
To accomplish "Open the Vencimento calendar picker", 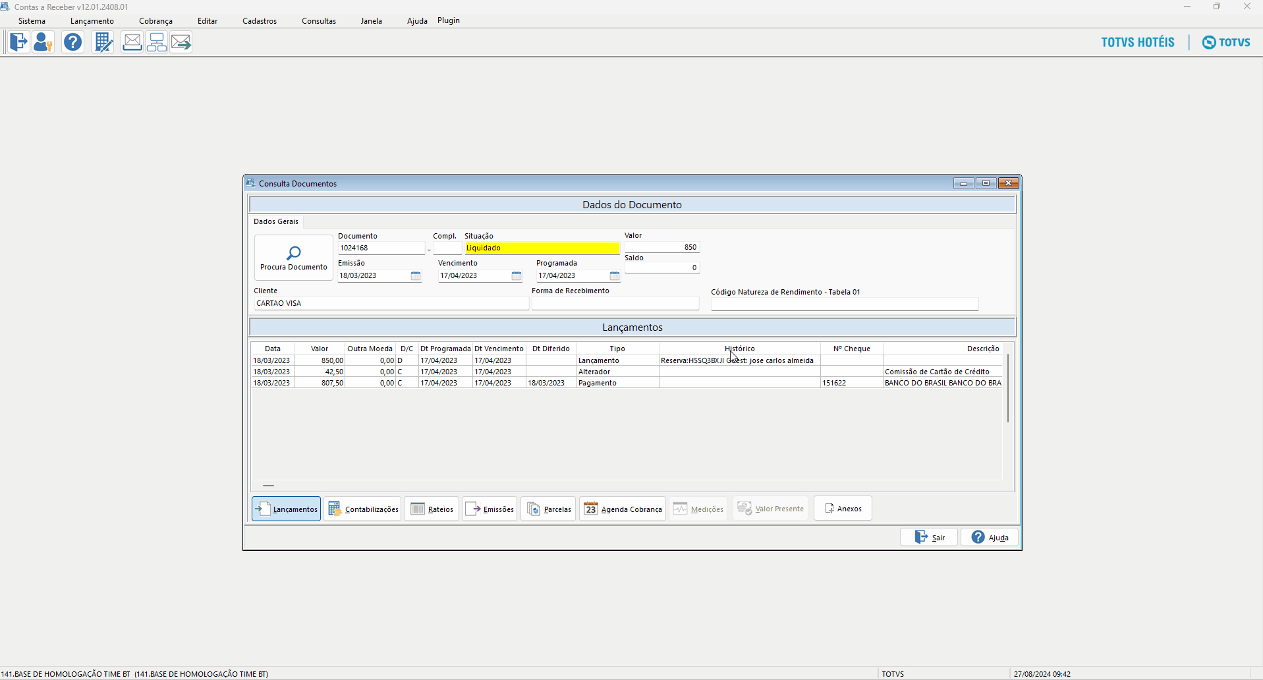I will pos(517,276).
